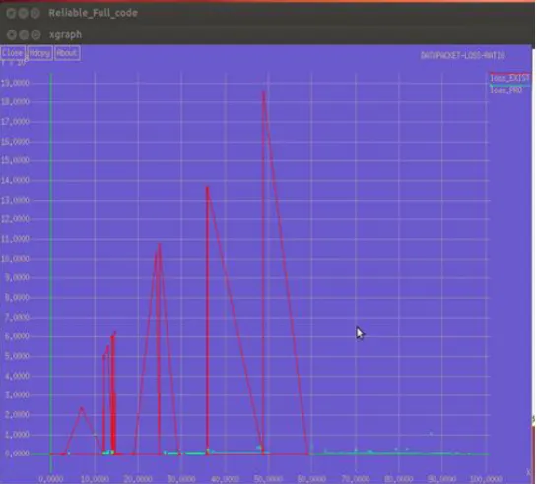Click y-axis label 11.0000
This screenshot has height=484, width=537.
click(x=15, y=239)
